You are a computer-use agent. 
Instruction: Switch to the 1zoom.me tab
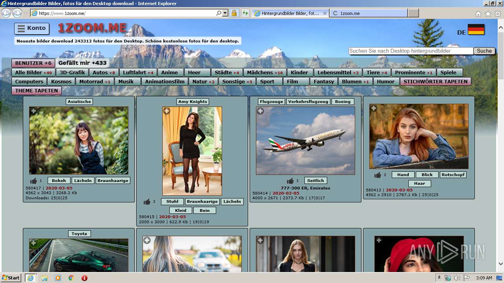coord(369,13)
